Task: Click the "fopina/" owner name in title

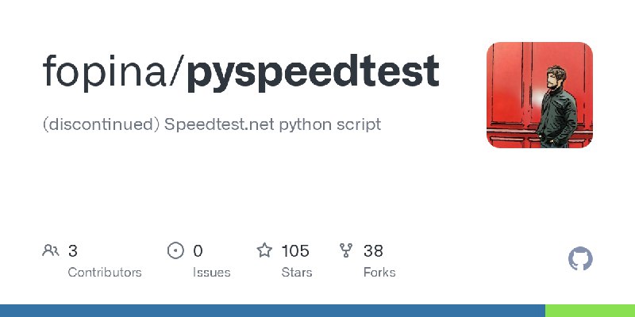Action: coord(114,71)
